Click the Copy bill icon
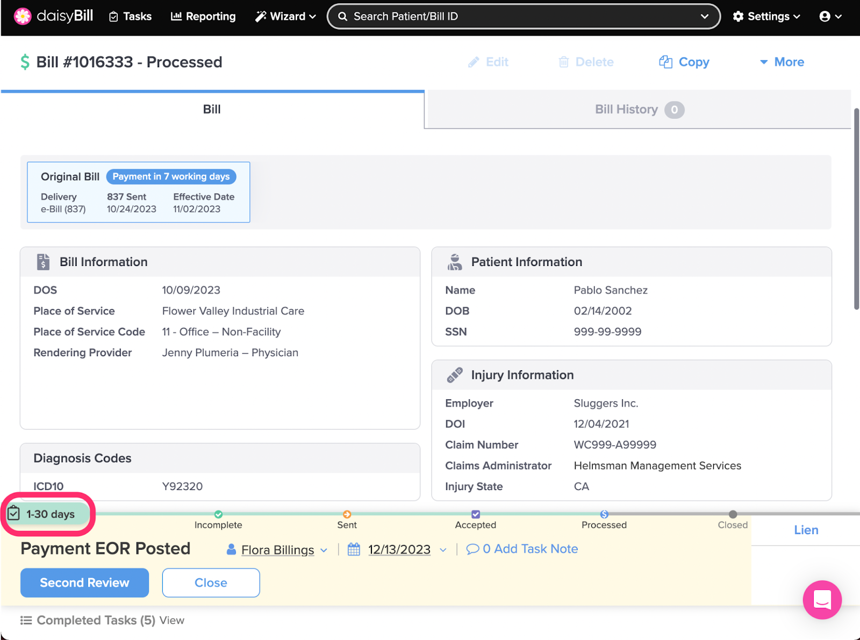This screenshot has width=860, height=640. 665,62
